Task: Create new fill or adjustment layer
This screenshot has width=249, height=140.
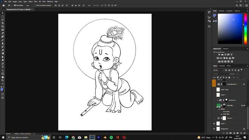Action: coord(234,133)
